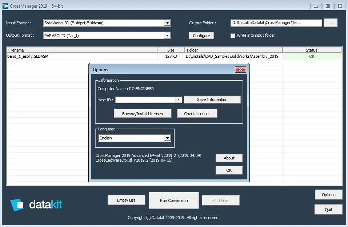Click the Add Files button
The width and height of the screenshot is (348, 227).
(x=221, y=200)
